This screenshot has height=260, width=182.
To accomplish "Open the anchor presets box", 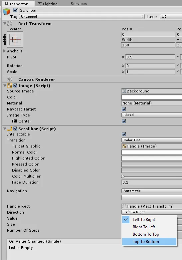I will click(15, 40).
